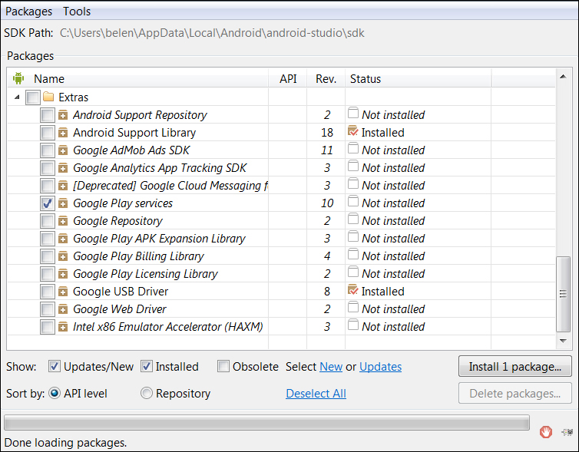
Task: Click the Install 1 package button
Action: tap(515, 366)
